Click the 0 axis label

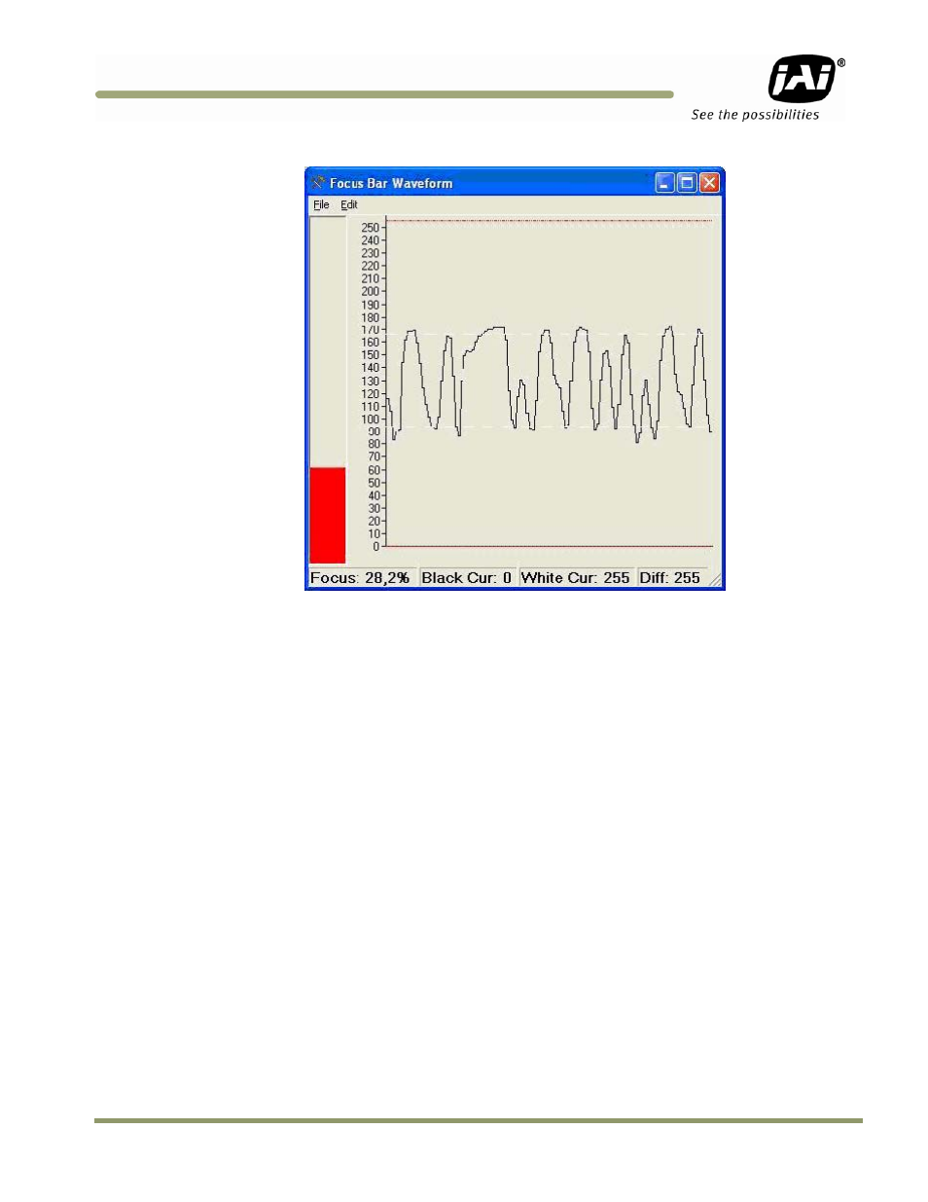[x=376, y=547]
